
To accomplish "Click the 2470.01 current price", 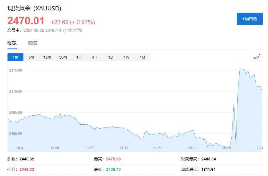I will [26, 21].
